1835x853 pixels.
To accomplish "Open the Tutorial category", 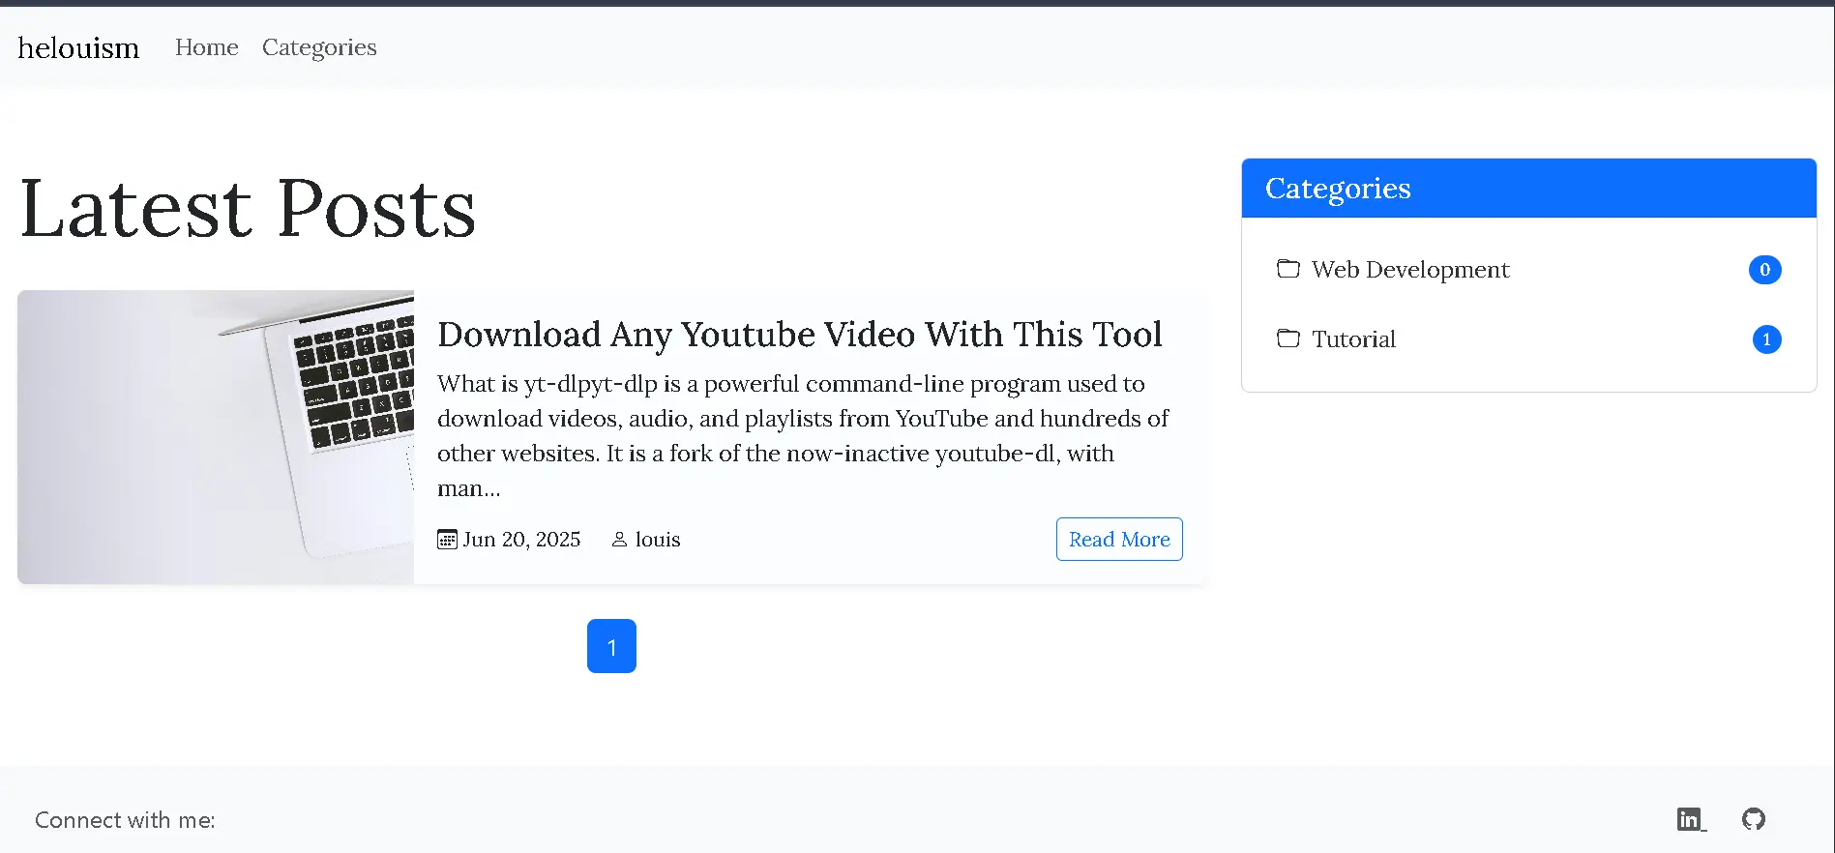I will [x=1353, y=339].
